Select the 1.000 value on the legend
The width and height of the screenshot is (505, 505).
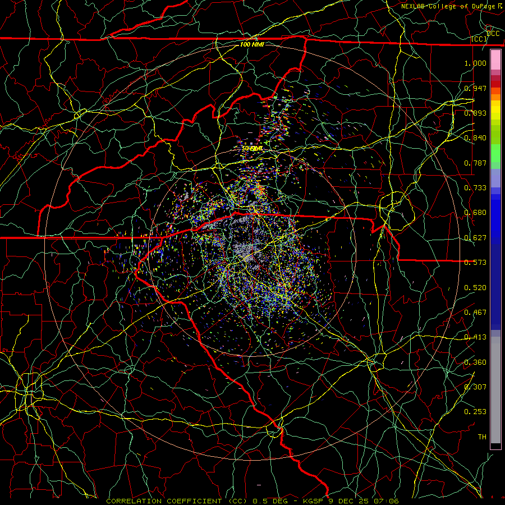pos(475,63)
